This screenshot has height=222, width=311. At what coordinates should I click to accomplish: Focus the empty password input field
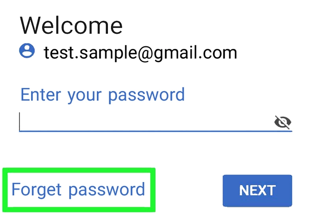[x=155, y=122]
